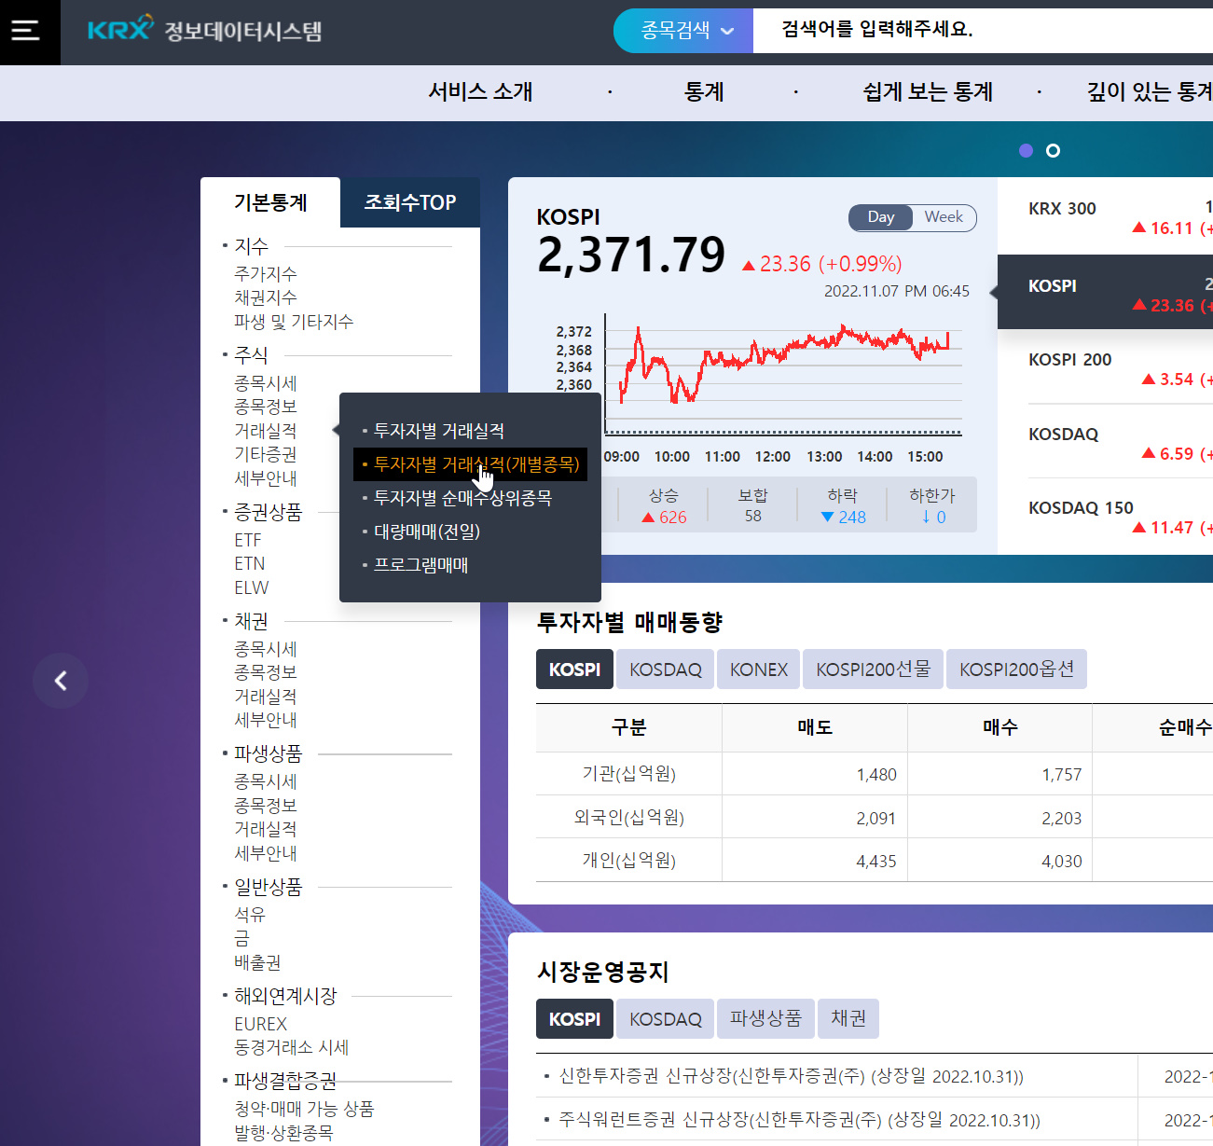Screen dimensions: 1213x1146
Task: Open the 깊이 있는 통계 menu
Action: pos(1150,92)
